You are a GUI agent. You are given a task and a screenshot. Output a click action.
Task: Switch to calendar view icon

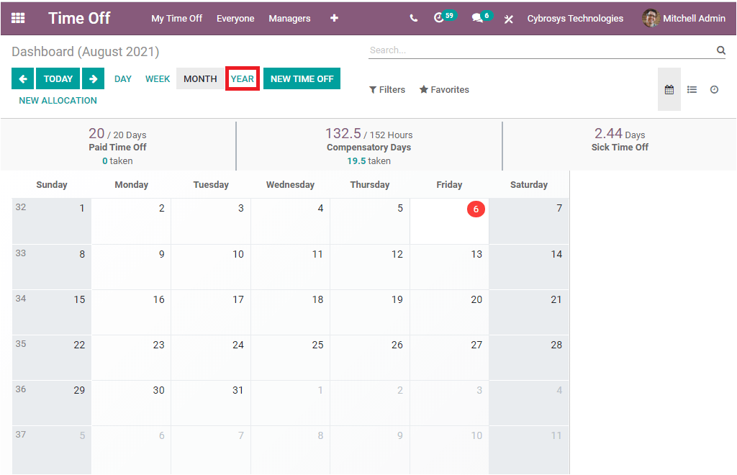(x=669, y=90)
